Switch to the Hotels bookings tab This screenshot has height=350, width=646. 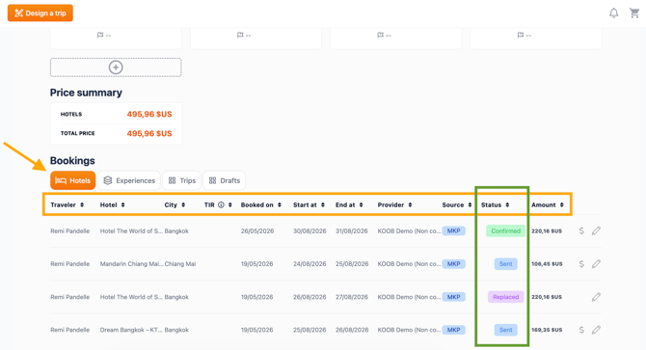(x=73, y=180)
